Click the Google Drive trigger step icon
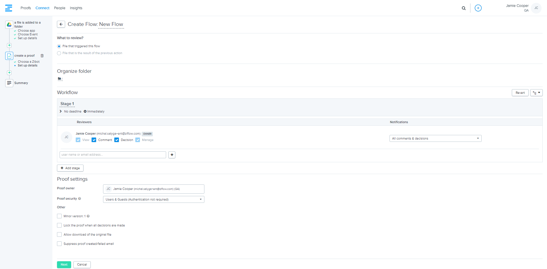547x269 pixels. click(9, 25)
